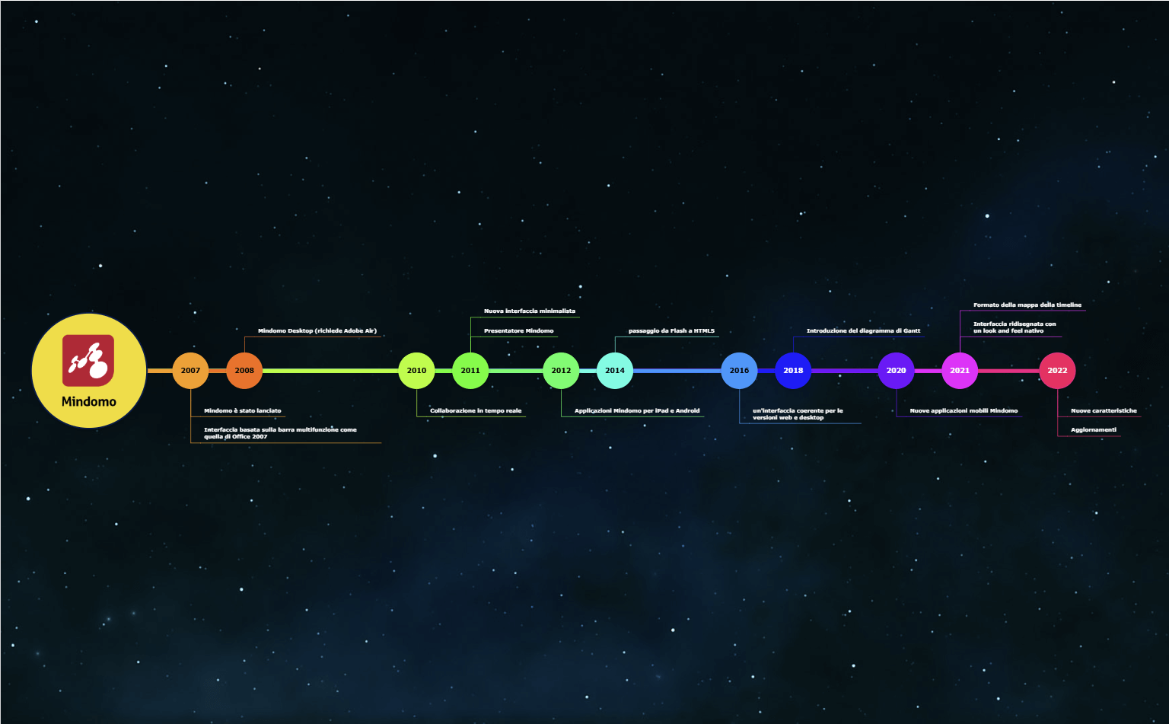Click 'Introduzione del diagramma di Gantt' subtopic
The height and width of the screenshot is (724, 1169).
point(863,331)
